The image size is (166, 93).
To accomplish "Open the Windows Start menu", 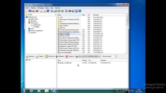I will click(24, 91).
